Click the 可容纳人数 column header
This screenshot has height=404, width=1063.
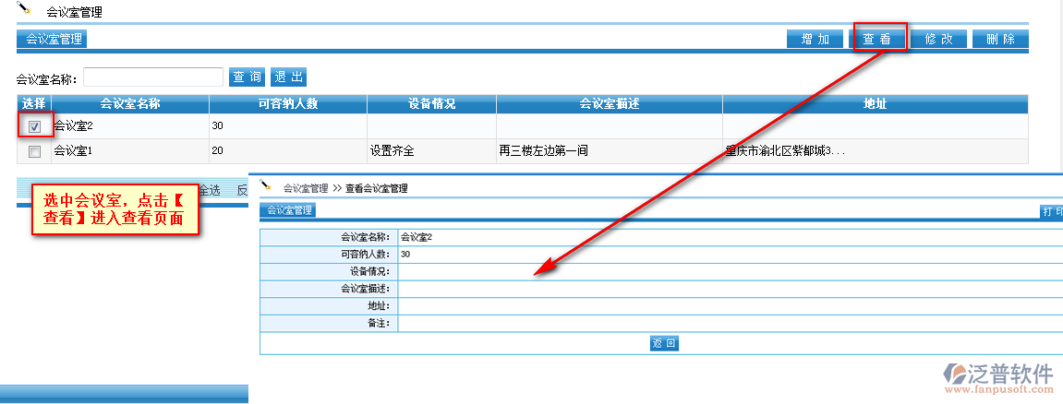pyautogui.click(x=287, y=103)
